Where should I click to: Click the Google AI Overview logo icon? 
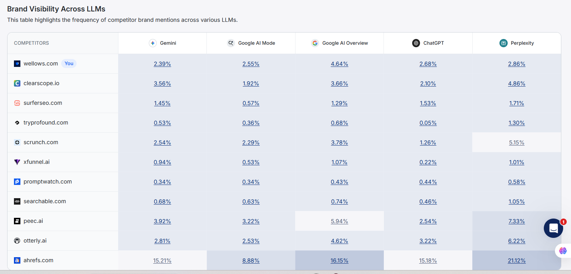pyautogui.click(x=315, y=43)
